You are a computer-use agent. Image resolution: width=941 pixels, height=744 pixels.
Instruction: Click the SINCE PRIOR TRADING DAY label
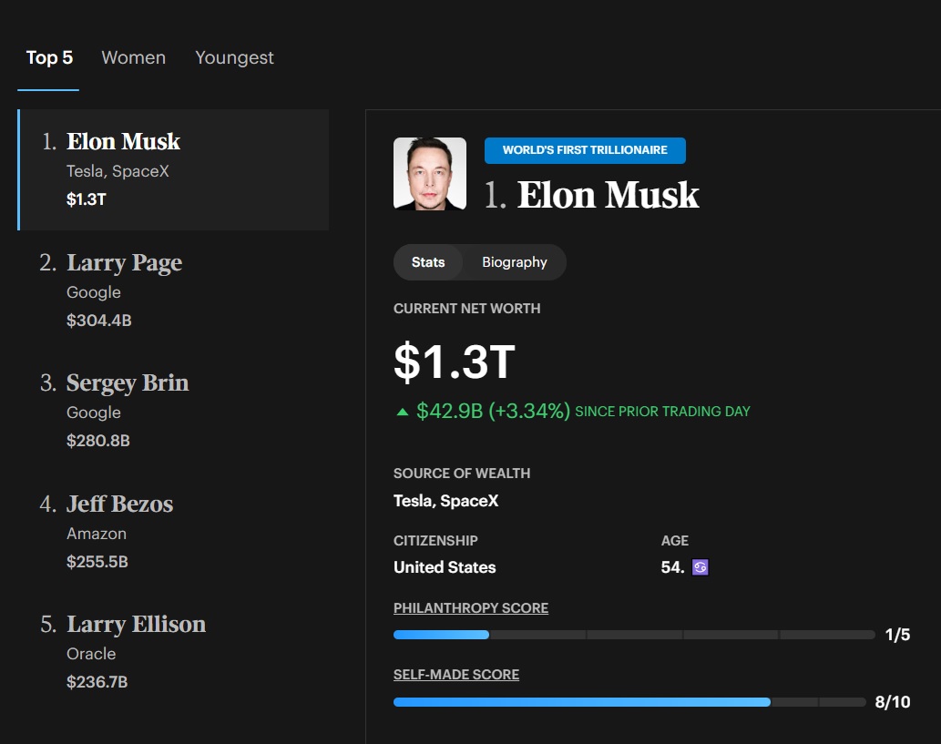662,412
